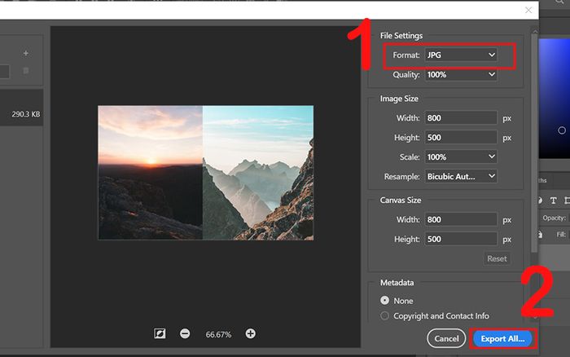The height and width of the screenshot is (357, 570).
Task: Click the blue color picker field
Action: coord(554,99)
